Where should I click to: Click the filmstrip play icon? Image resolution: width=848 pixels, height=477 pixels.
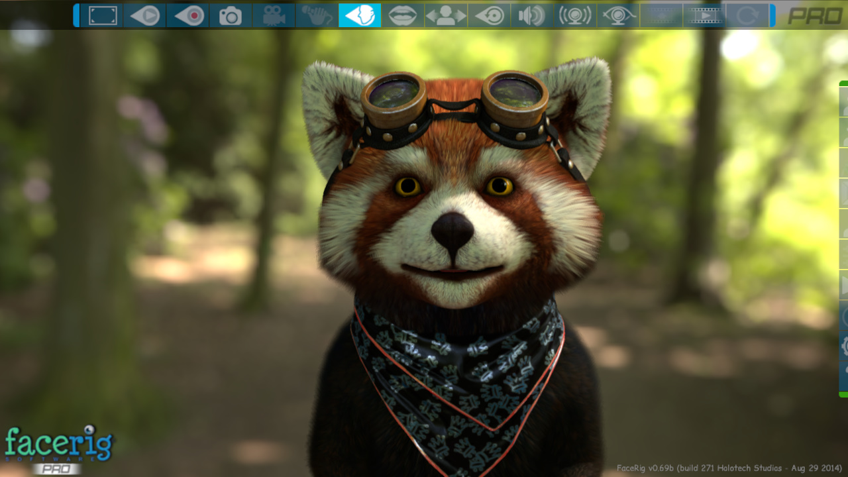pos(704,15)
